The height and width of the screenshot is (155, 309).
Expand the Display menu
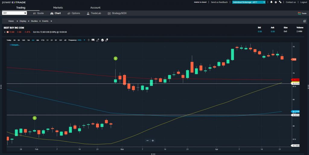[24, 21]
